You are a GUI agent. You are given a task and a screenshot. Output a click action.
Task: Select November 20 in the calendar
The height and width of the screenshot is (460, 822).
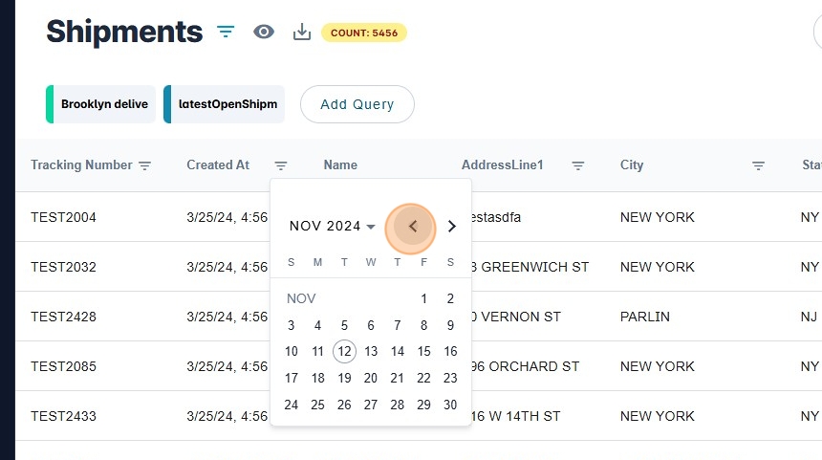click(371, 379)
